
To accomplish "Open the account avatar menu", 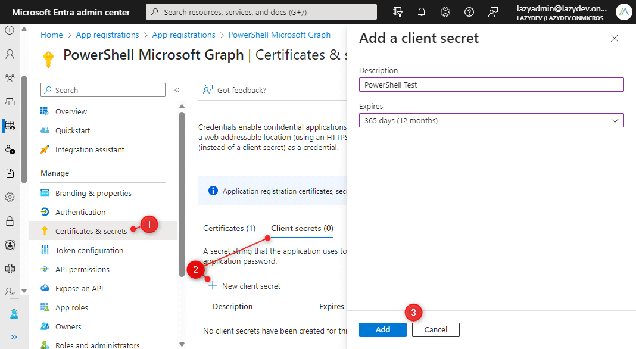I will 623,12.
